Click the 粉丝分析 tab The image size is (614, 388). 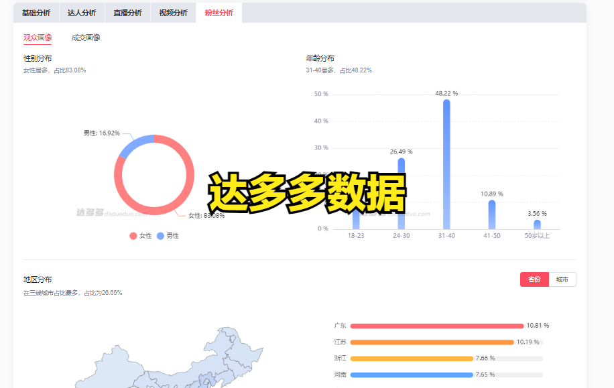tap(219, 13)
